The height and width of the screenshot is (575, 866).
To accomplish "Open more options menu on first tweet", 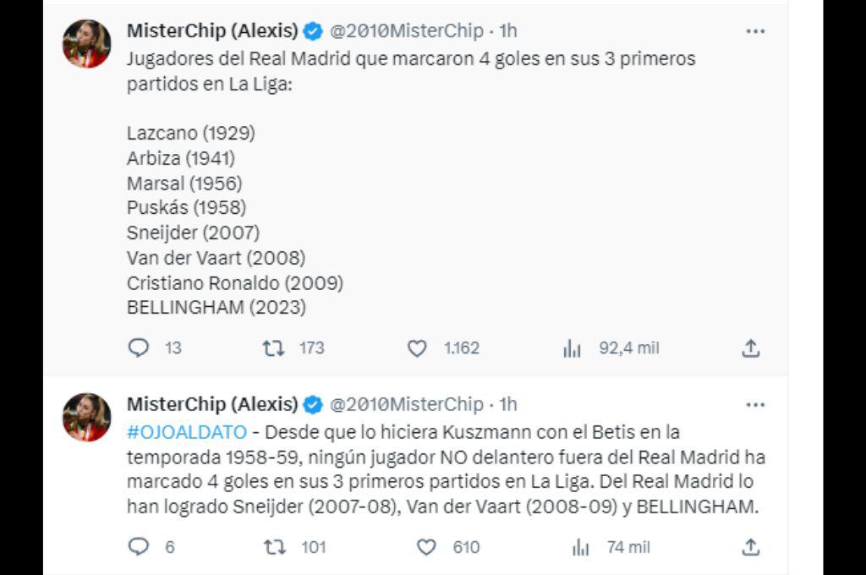I will [754, 30].
